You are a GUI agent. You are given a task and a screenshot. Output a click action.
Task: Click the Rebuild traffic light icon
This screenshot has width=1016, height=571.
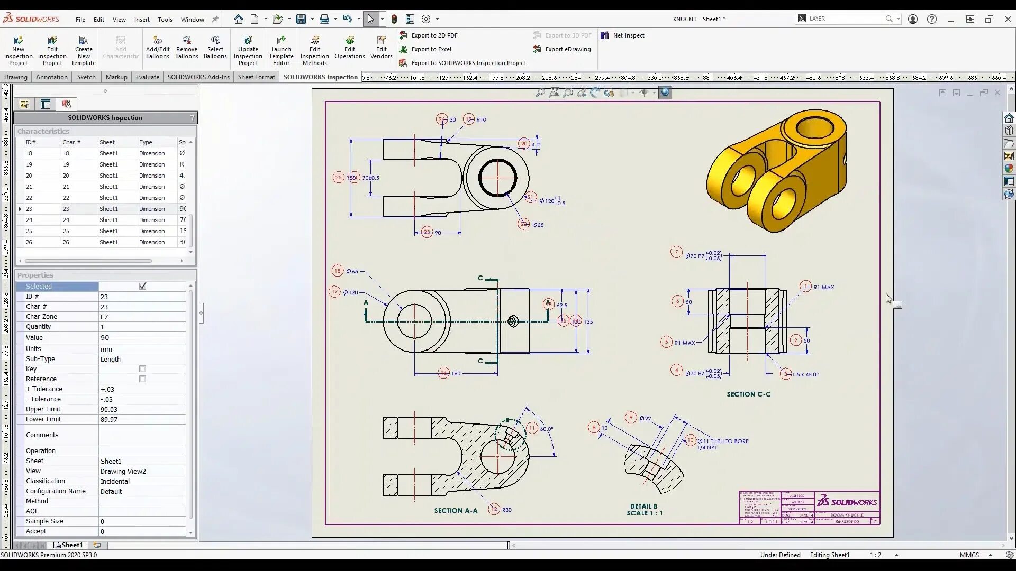(394, 19)
